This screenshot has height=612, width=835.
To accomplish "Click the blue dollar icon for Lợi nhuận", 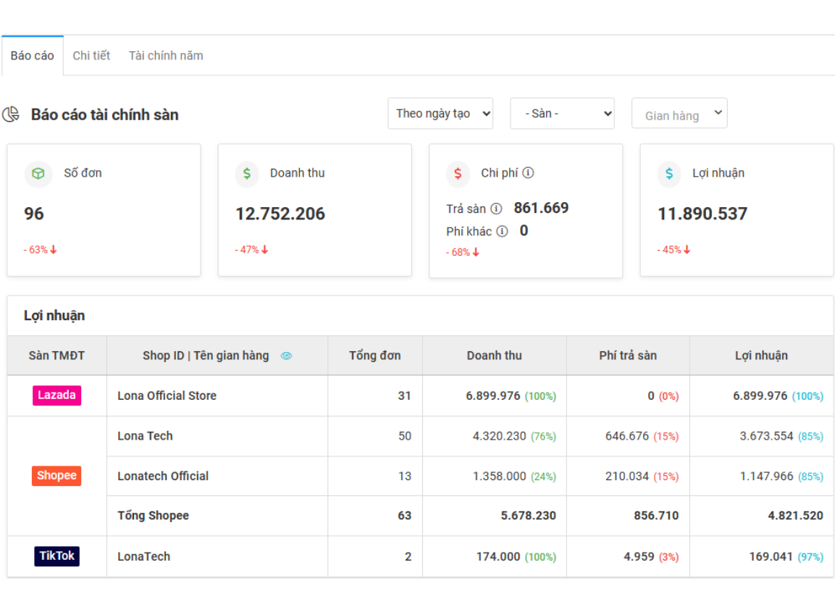I will [x=669, y=174].
